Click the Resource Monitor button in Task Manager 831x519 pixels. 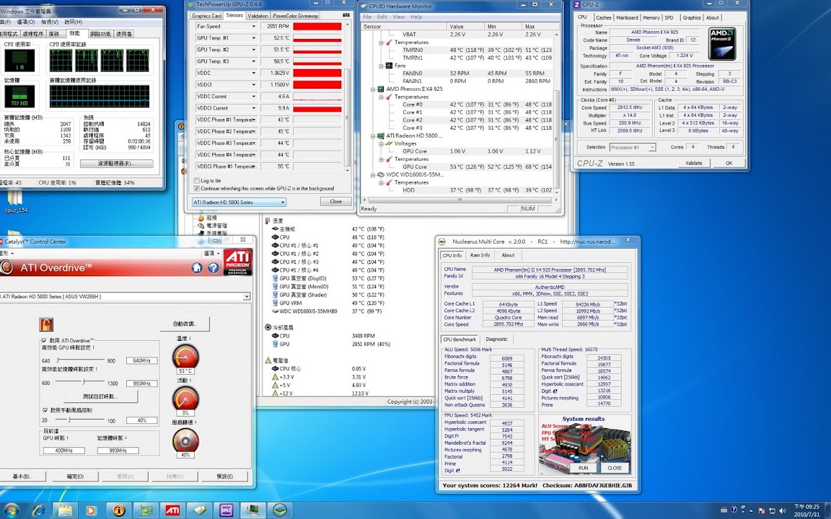117,164
